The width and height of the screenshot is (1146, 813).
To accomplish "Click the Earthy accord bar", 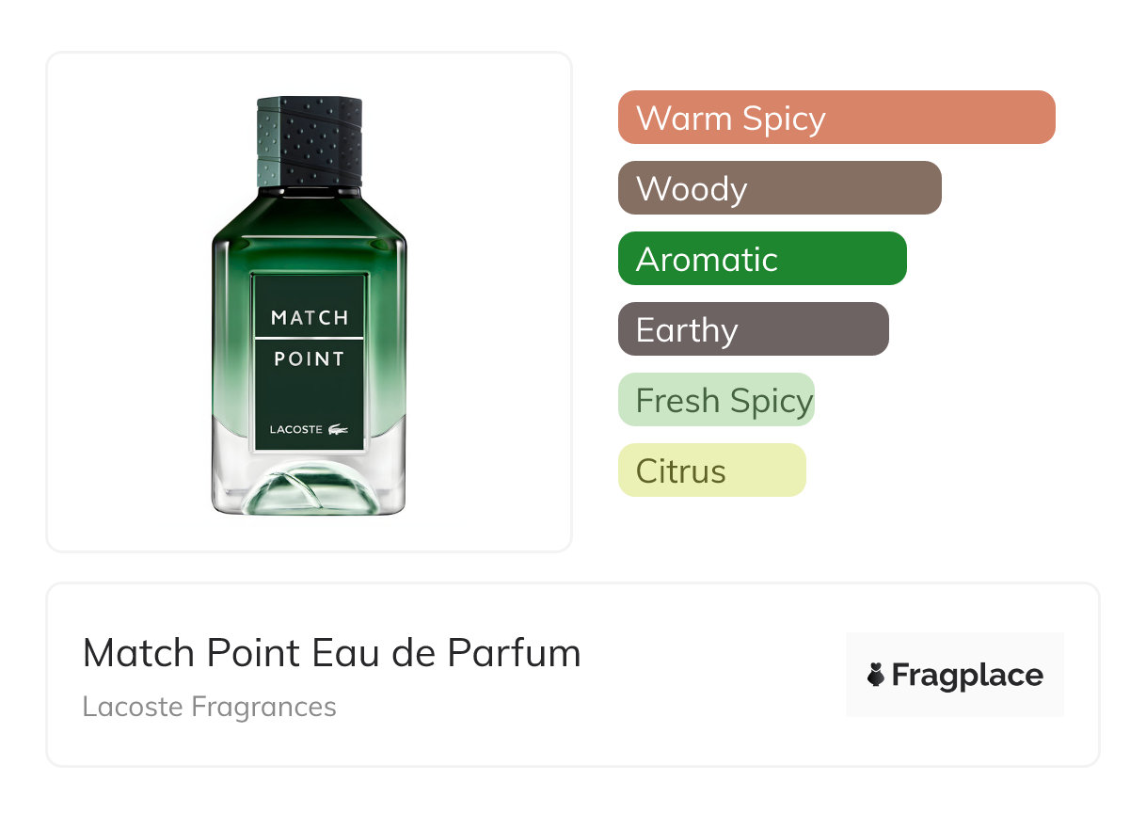I will click(x=754, y=329).
